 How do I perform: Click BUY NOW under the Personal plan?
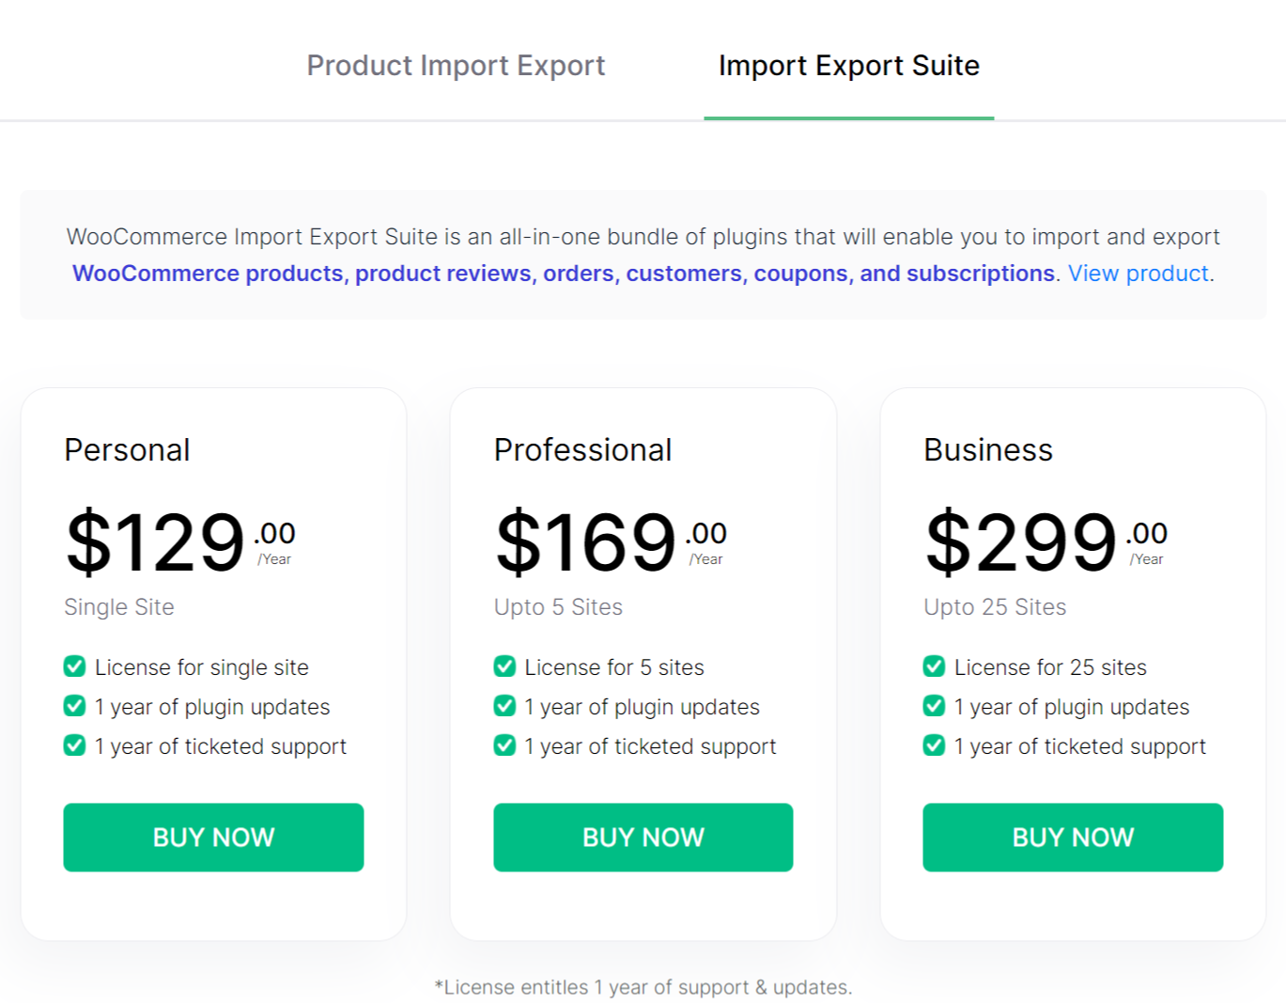point(213,837)
